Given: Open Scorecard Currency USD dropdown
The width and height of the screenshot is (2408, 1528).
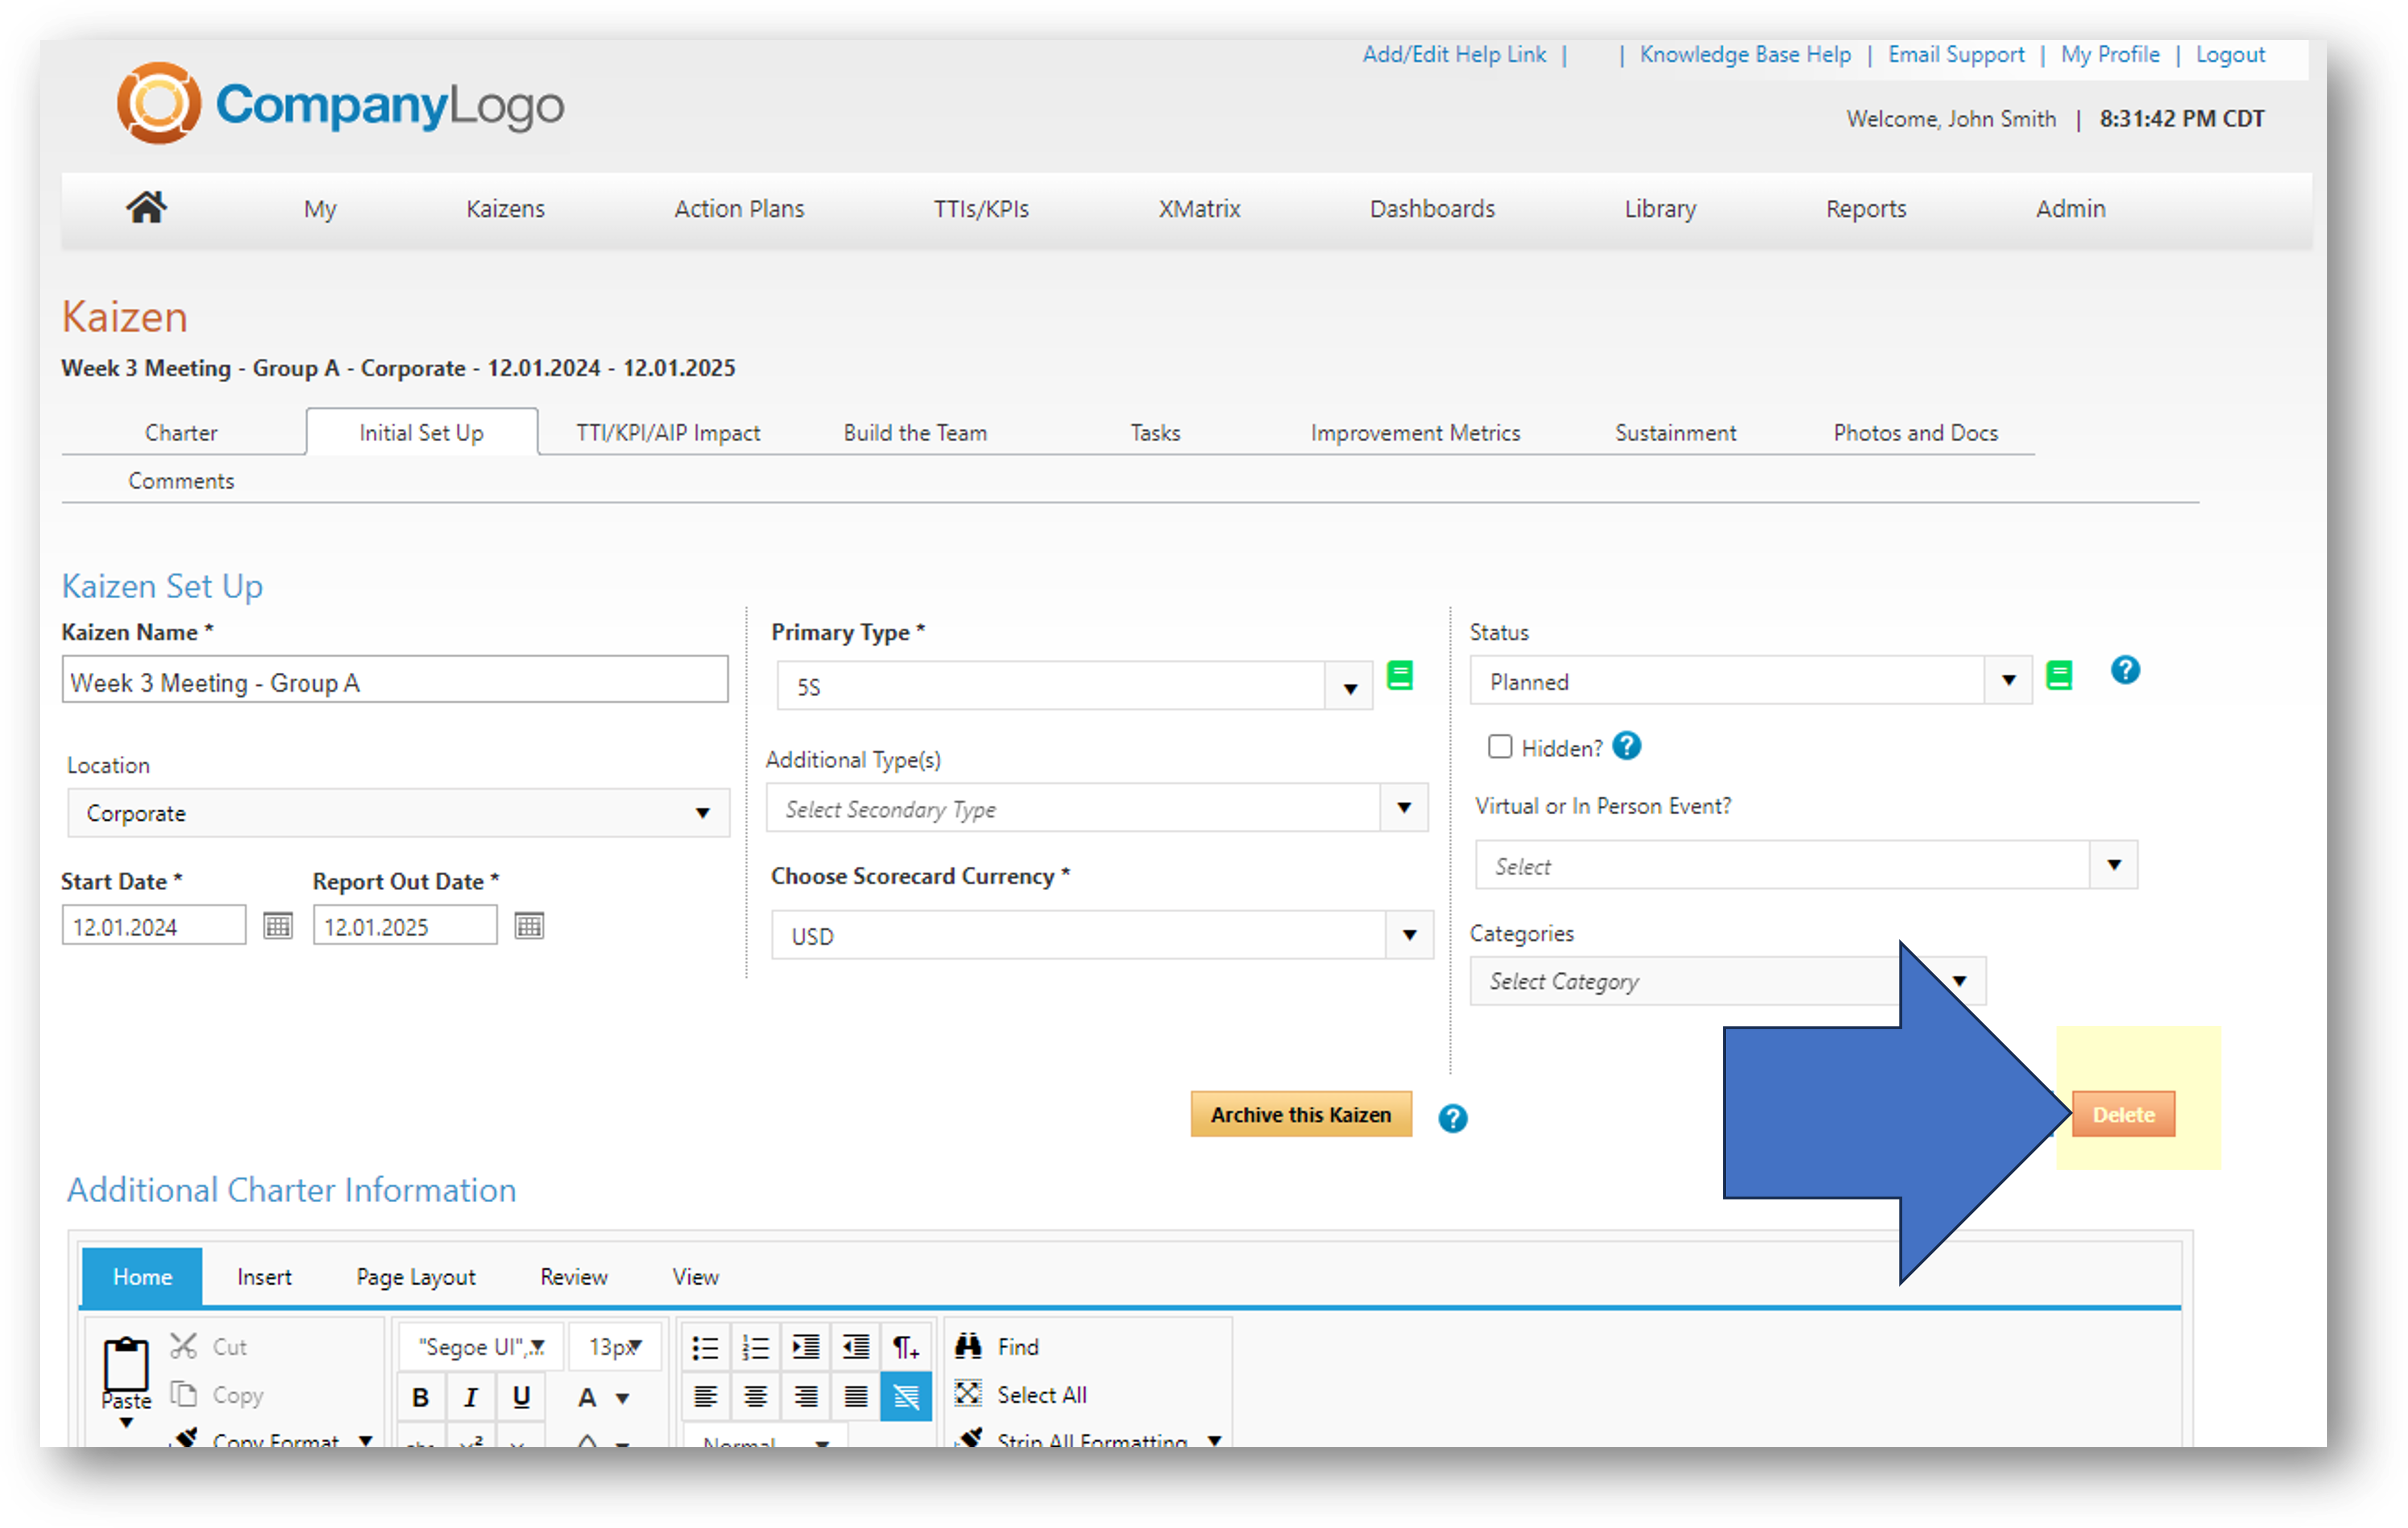Looking at the screenshot, I should (x=1409, y=935).
